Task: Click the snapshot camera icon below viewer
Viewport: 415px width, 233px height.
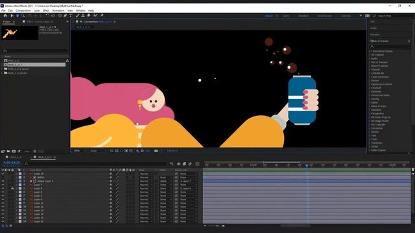Action: (x=156, y=151)
